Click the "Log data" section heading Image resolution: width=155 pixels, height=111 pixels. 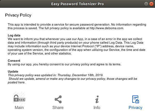14,35
